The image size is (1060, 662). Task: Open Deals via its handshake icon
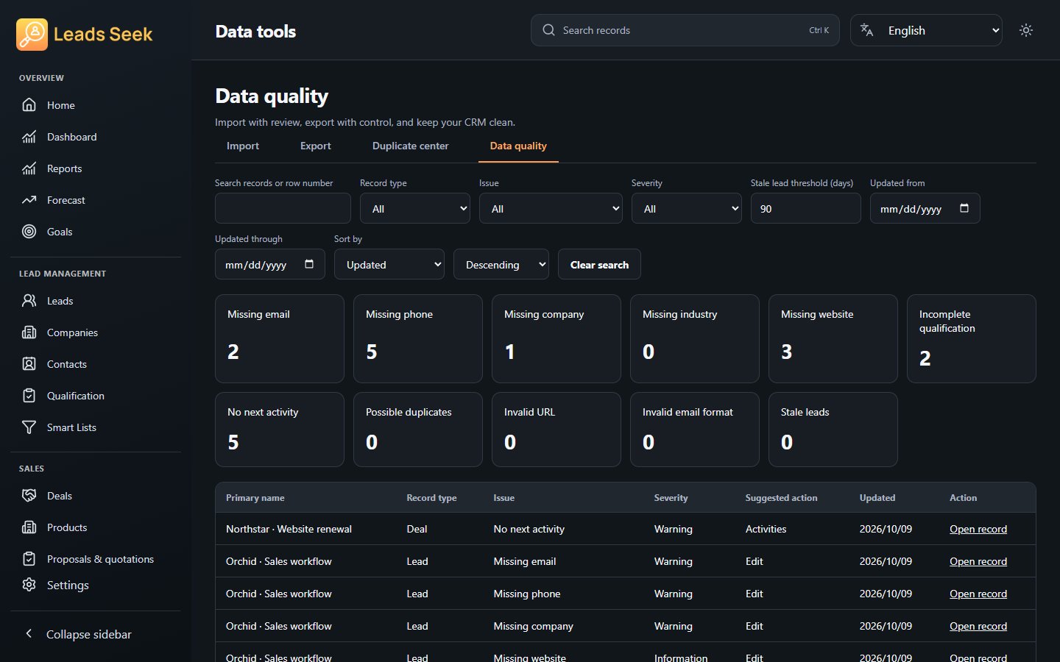tap(29, 496)
